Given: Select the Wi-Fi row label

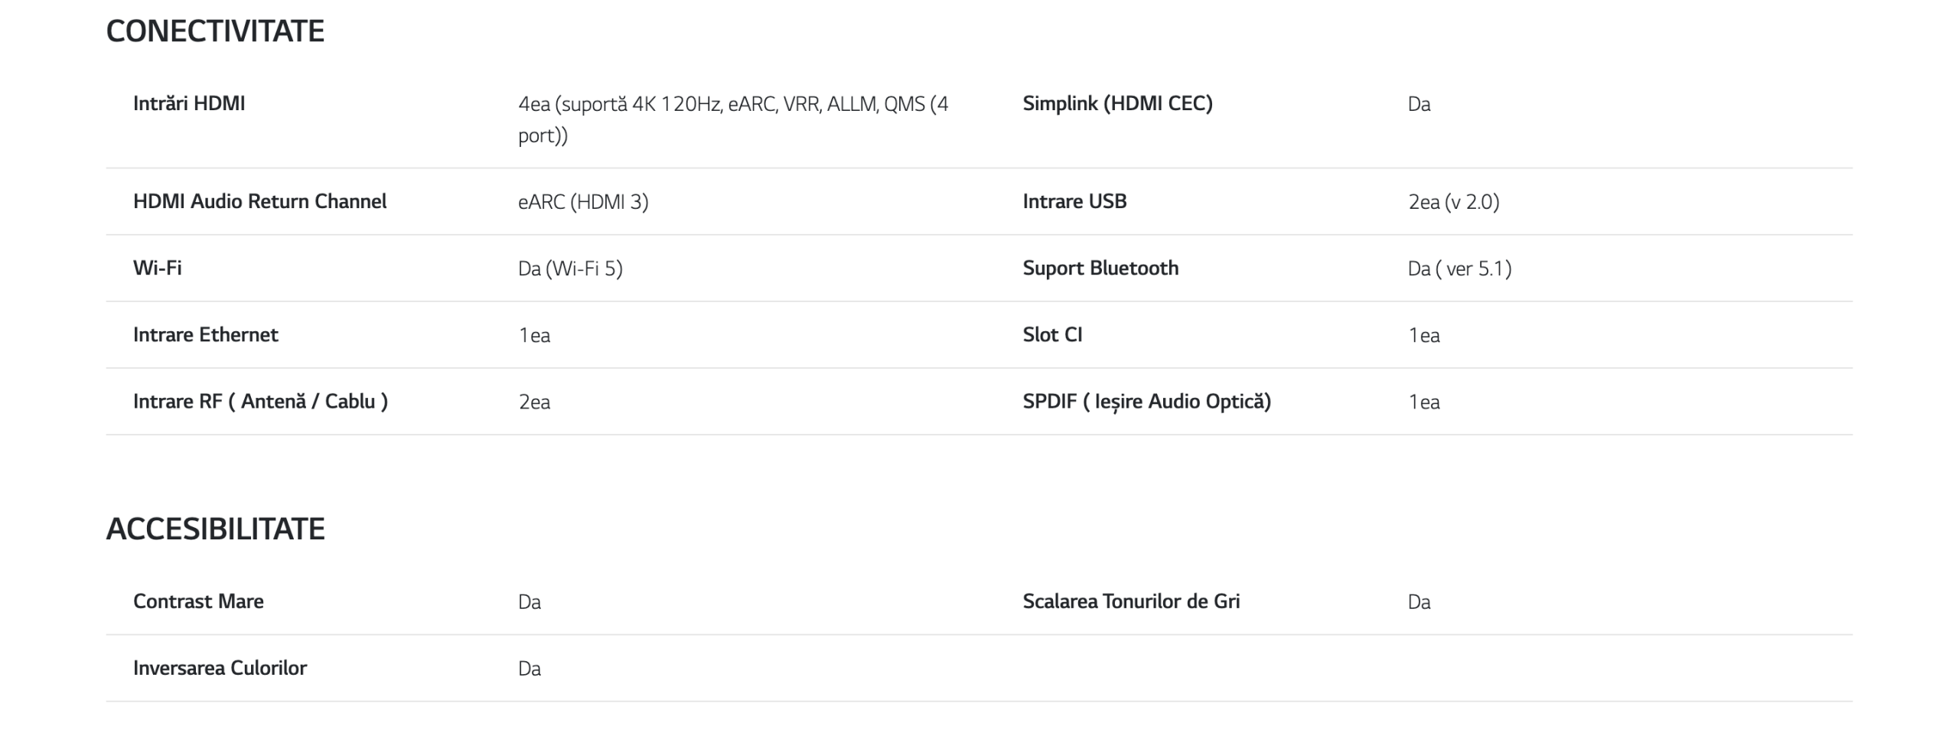Looking at the screenshot, I should coord(157,268).
